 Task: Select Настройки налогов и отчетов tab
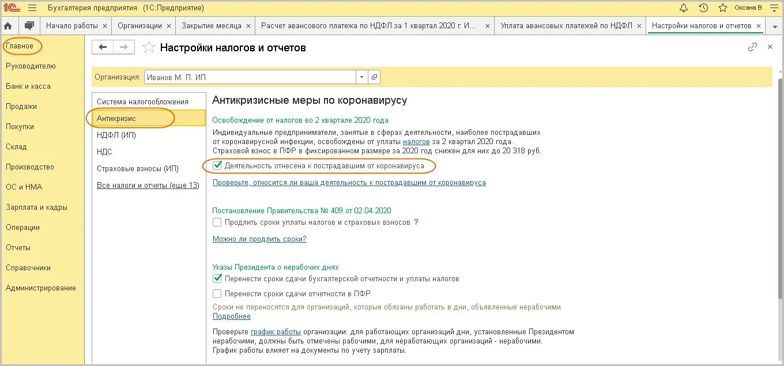[702, 26]
